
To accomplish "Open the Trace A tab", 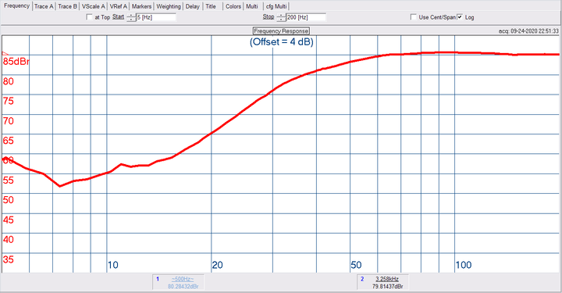I will tap(44, 6).
